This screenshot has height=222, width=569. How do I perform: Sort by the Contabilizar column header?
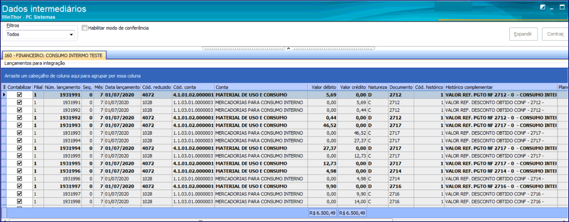pos(19,87)
